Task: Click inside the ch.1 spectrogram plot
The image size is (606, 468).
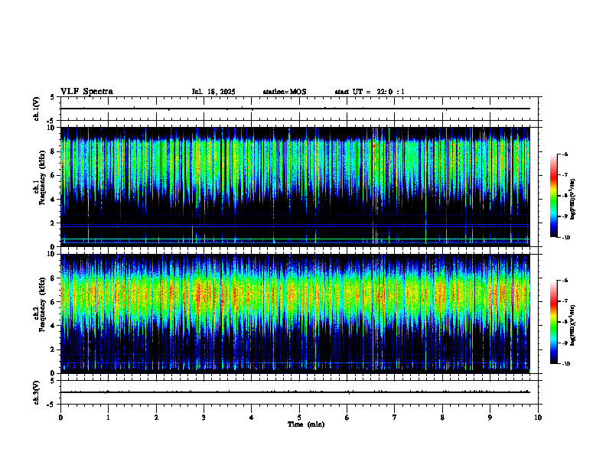Action: click(295, 187)
